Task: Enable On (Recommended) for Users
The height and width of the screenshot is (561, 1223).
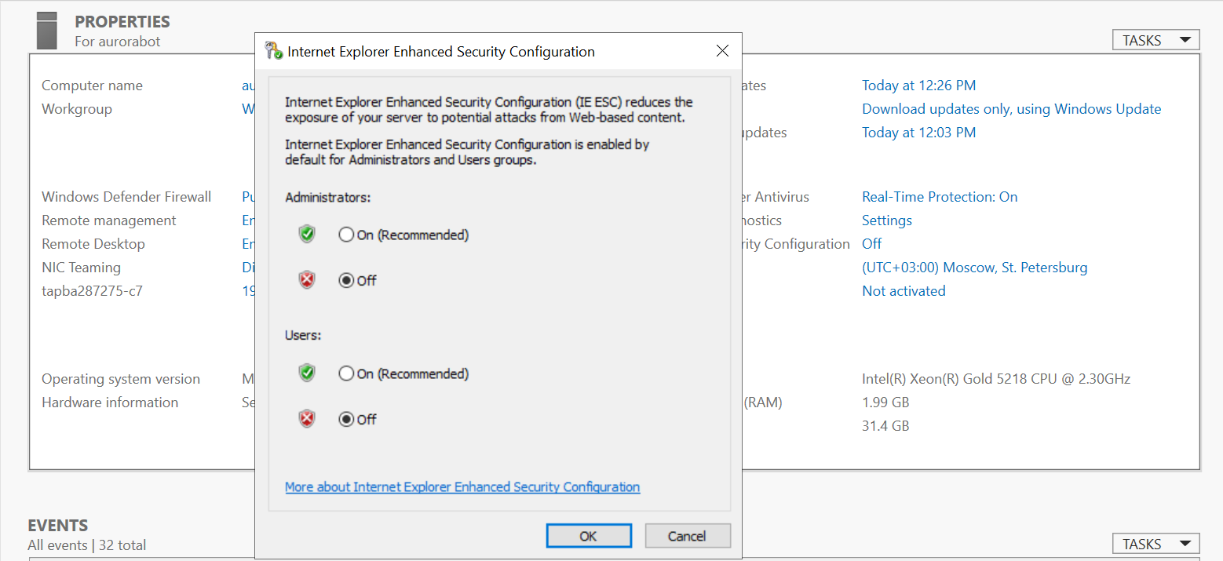Action: pos(346,373)
